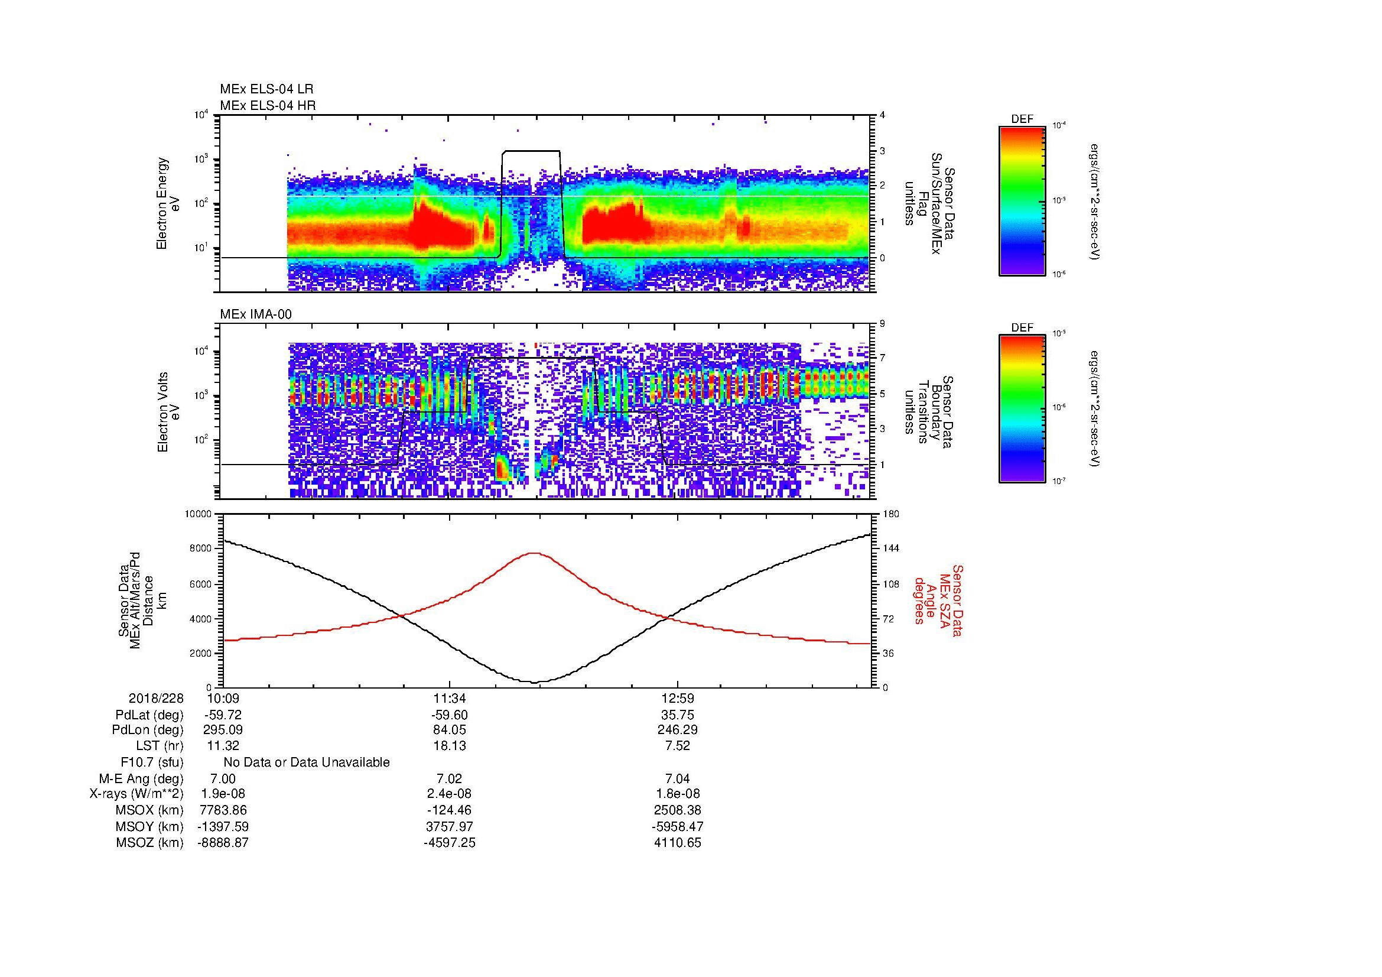1382x977 pixels.
Task: Click the 'Sun/Surface/MEx Flag' right axis label
Action: [929, 203]
